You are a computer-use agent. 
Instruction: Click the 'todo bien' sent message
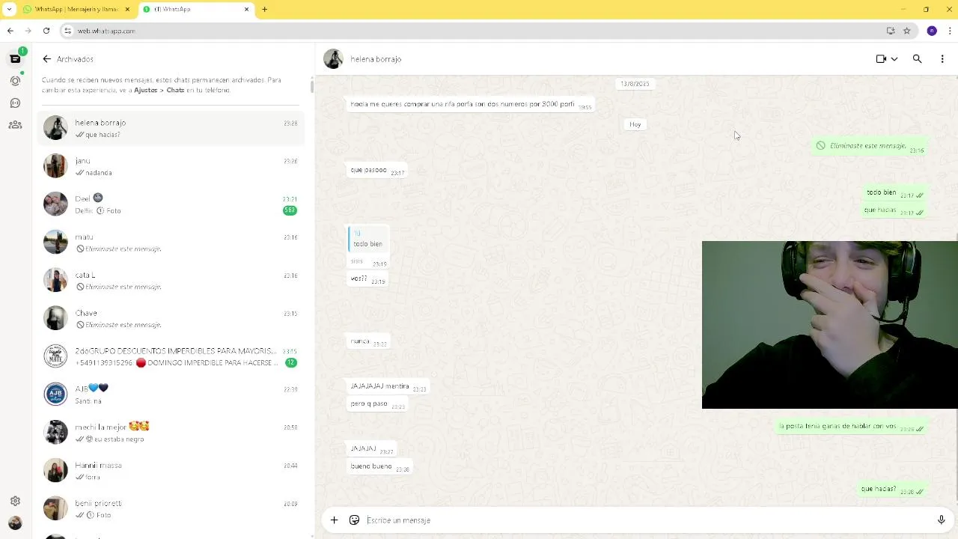[894, 193]
